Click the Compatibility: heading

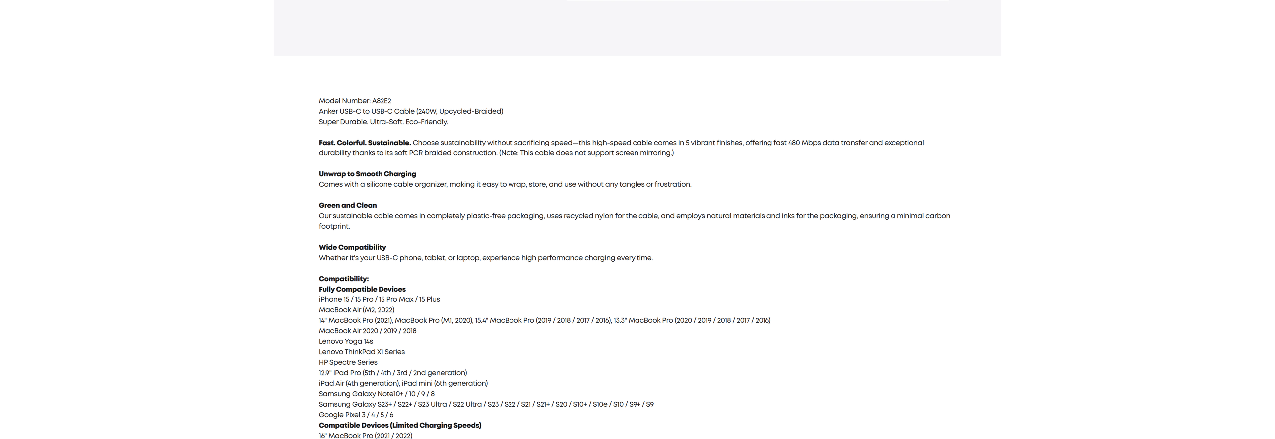pos(343,279)
